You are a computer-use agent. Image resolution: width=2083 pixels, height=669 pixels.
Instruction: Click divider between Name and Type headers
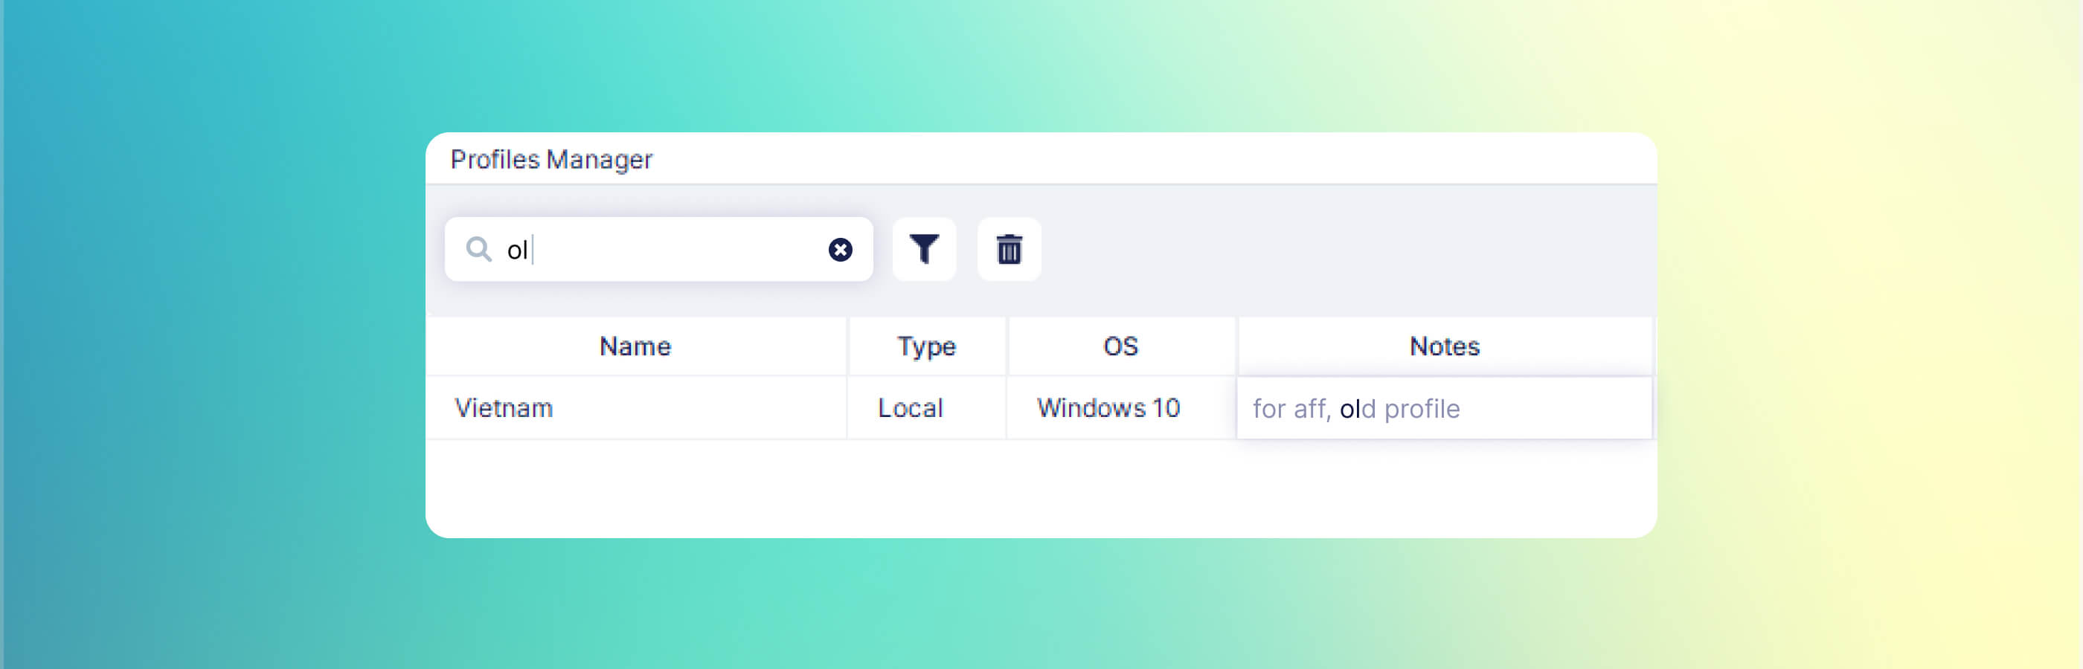click(x=847, y=346)
